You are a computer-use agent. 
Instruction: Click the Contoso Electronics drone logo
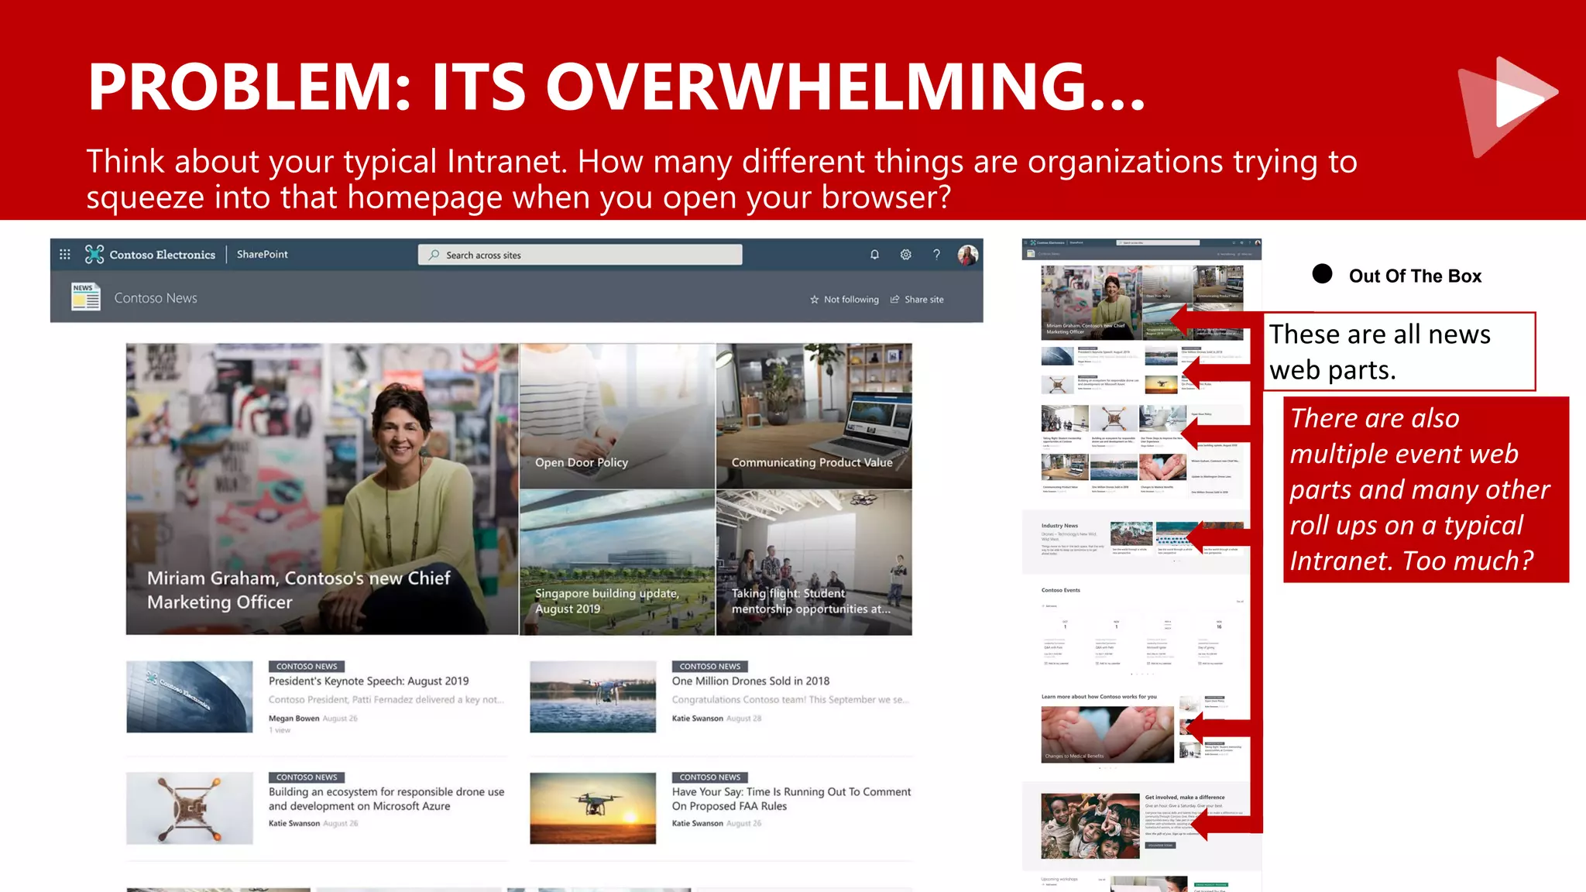pyautogui.click(x=94, y=254)
